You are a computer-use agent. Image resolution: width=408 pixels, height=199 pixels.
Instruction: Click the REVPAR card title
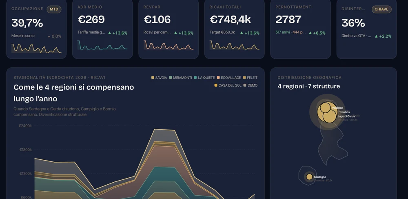tap(152, 7)
